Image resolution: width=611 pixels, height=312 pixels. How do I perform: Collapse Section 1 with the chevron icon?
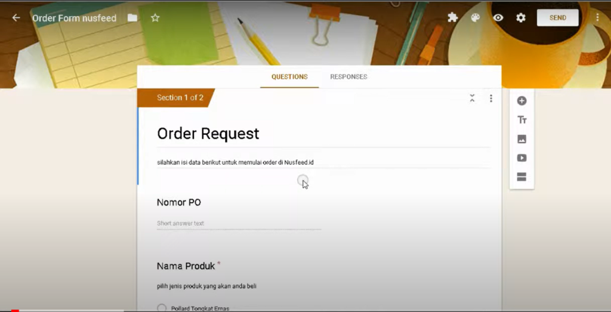click(x=472, y=98)
